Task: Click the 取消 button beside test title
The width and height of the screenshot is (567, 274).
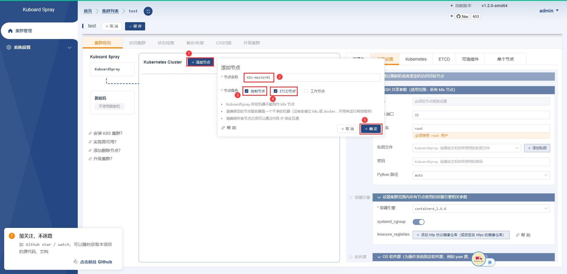Action: pos(111,26)
